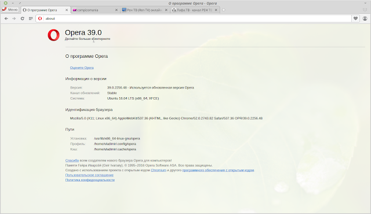Open the window title bar dropdown arrow
Image resolution: width=371 pixels, height=214 pixels.
pos(365,3)
